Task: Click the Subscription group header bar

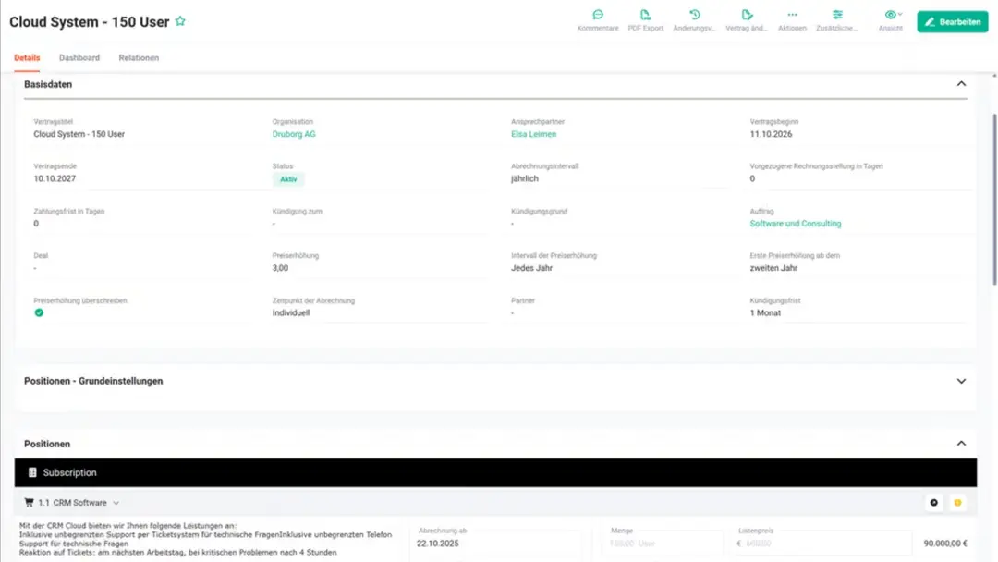Action: pyautogui.click(x=496, y=473)
